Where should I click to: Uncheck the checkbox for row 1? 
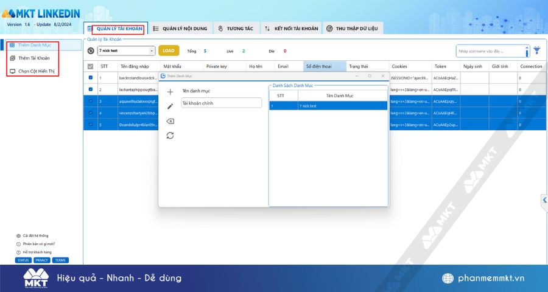click(x=91, y=77)
